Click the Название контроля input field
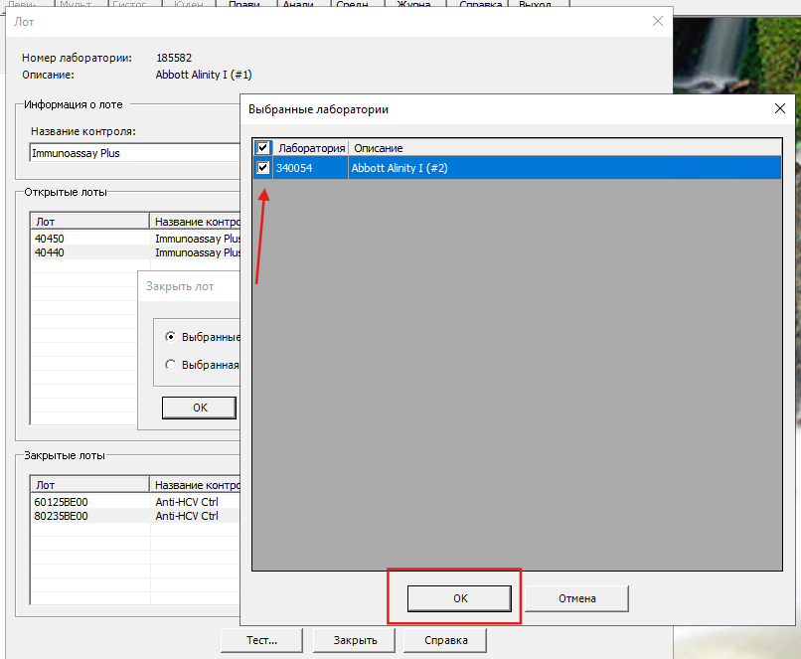The height and width of the screenshot is (659, 801). click(134, 153)
